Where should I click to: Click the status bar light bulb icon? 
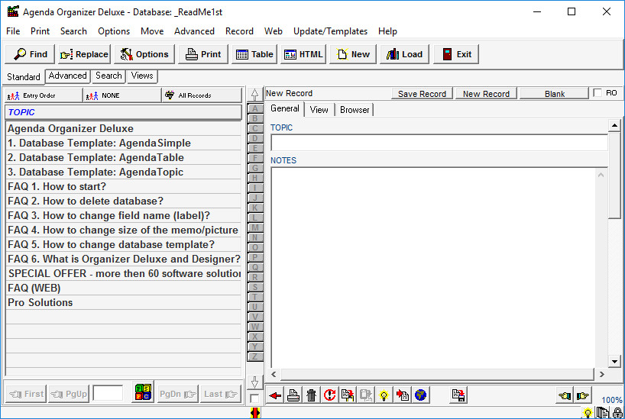click(588, 413)
